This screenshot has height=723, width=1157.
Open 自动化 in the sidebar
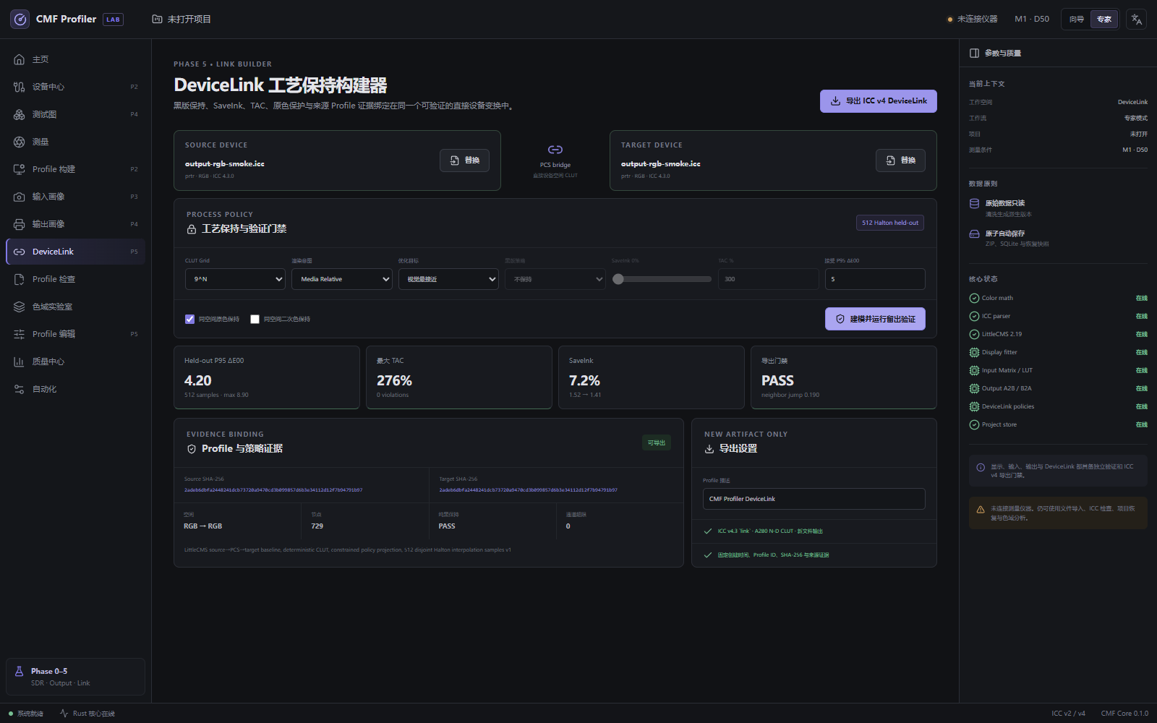point(75,389)
